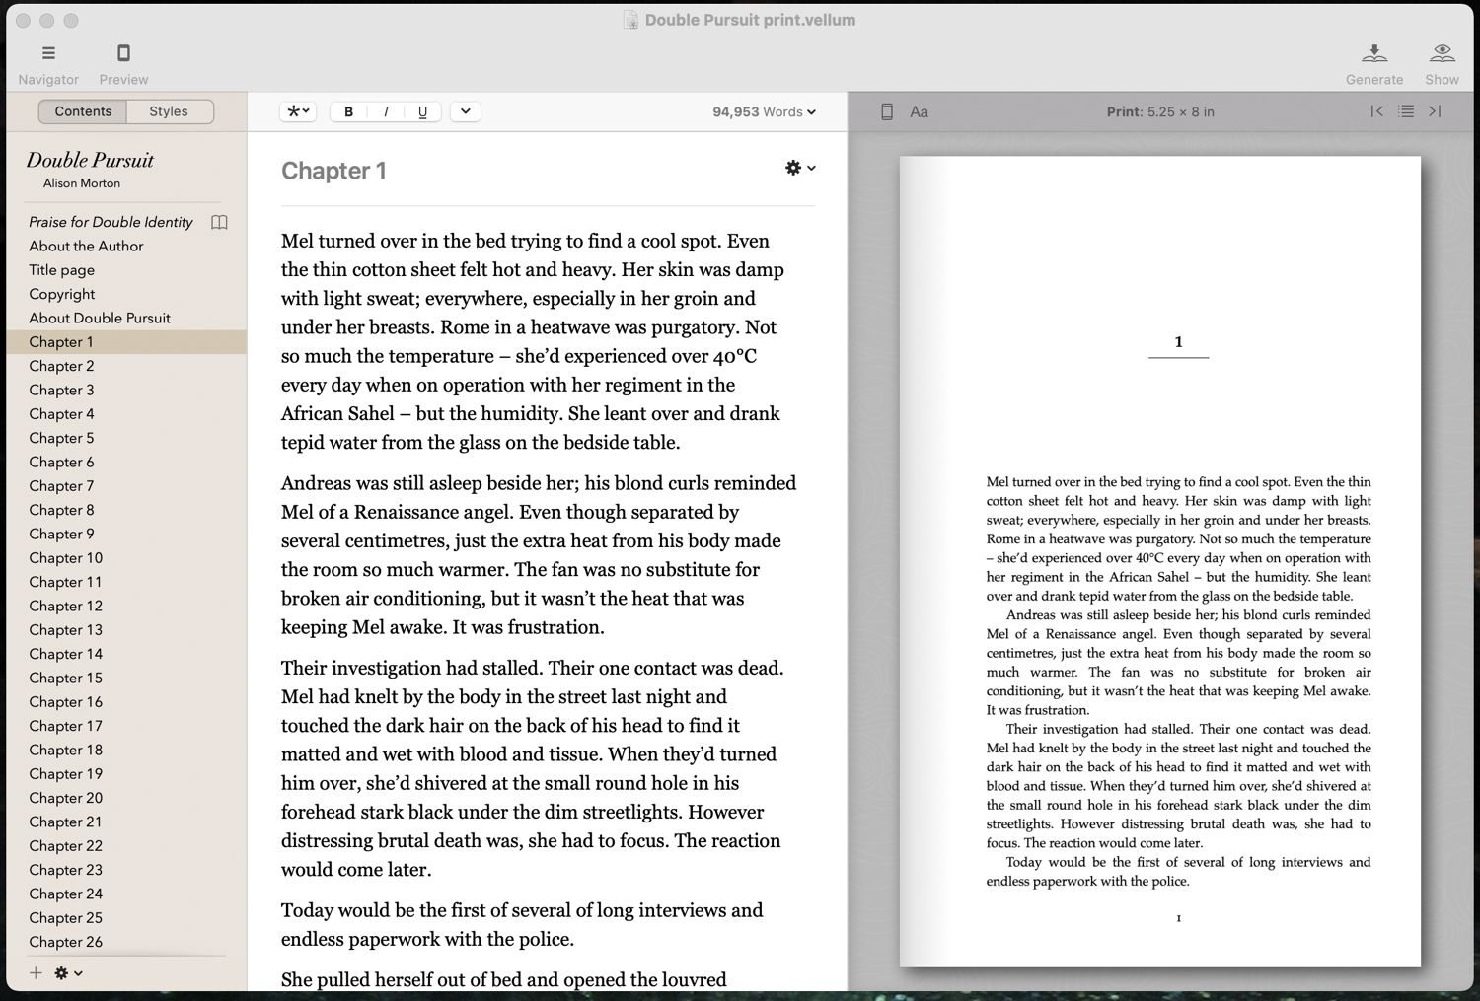Screen dimensions: 1480x1001
Task: Add a new element with plus button
Action: pyautogui.click(x=36, y=973)
